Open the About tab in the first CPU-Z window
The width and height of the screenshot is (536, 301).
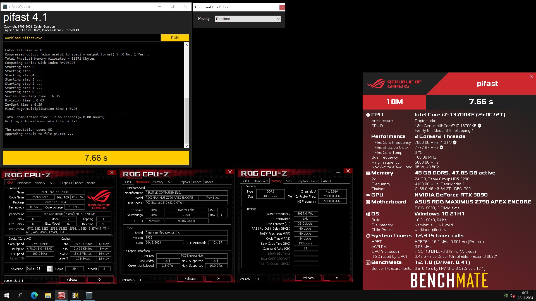pyautogui.click(x=91, y=183)
